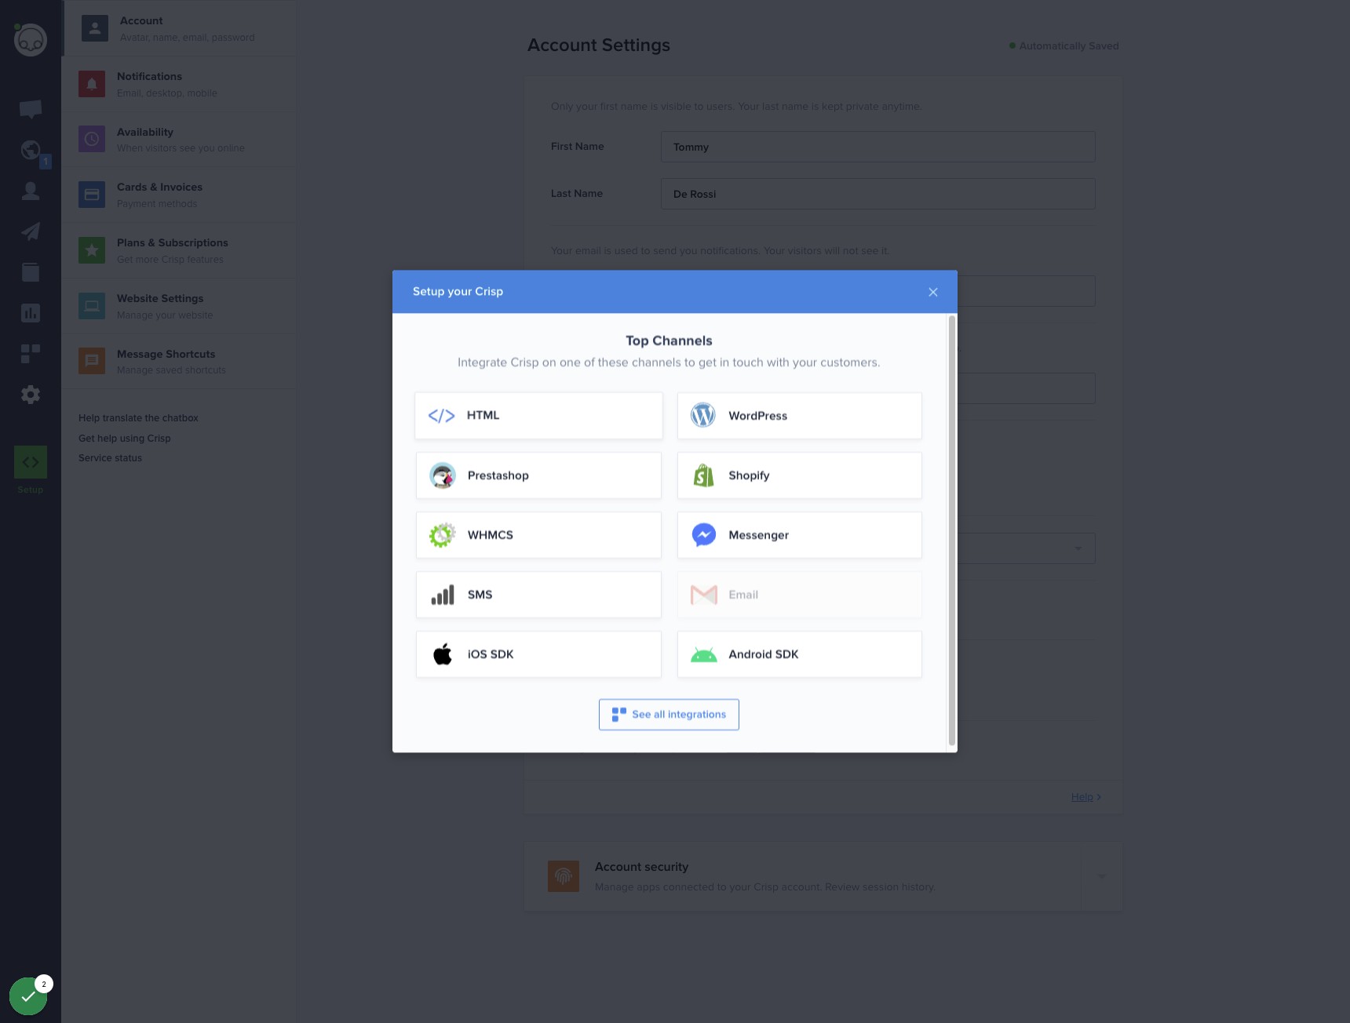
Task: Close the Setup your Crisp dialog
Action: [x=933, y=292]
